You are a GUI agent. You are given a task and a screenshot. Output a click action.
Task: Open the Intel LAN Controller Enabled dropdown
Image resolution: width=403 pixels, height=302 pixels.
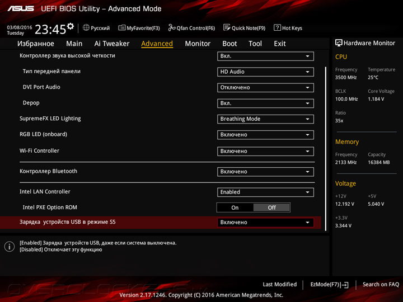pyautogui.click(x=265, y=192)
